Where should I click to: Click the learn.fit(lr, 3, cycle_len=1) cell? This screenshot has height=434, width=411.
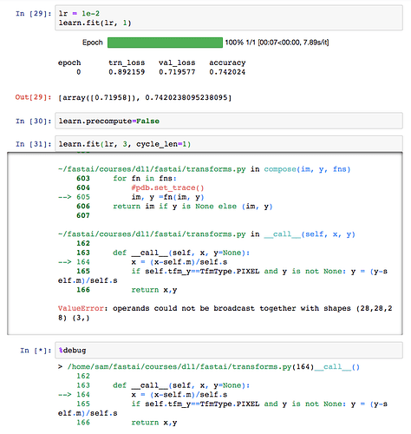click(229, 144)
